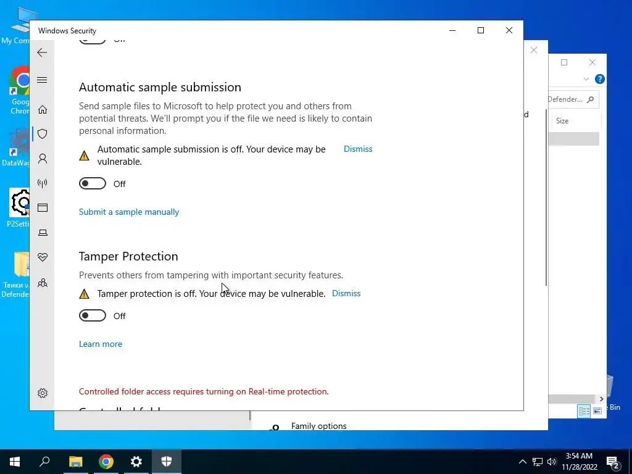Close the background Settings window
632x474 pixels.
click(x=534, y=50)
